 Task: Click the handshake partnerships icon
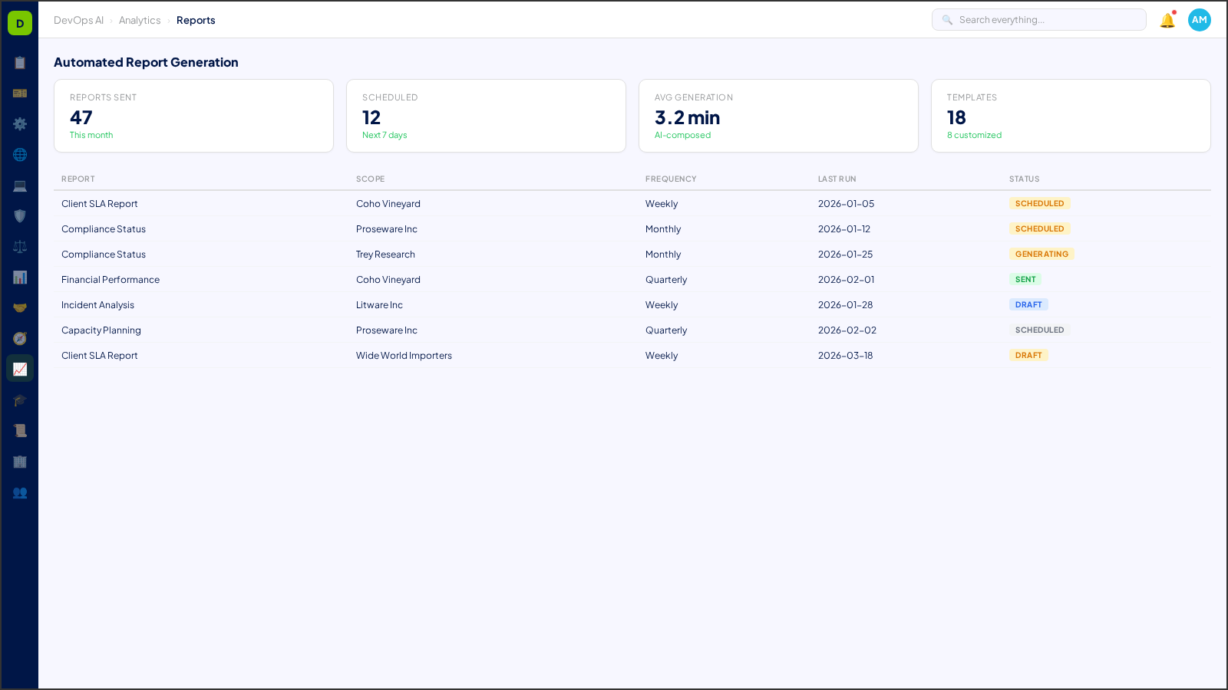coord(20,307)
